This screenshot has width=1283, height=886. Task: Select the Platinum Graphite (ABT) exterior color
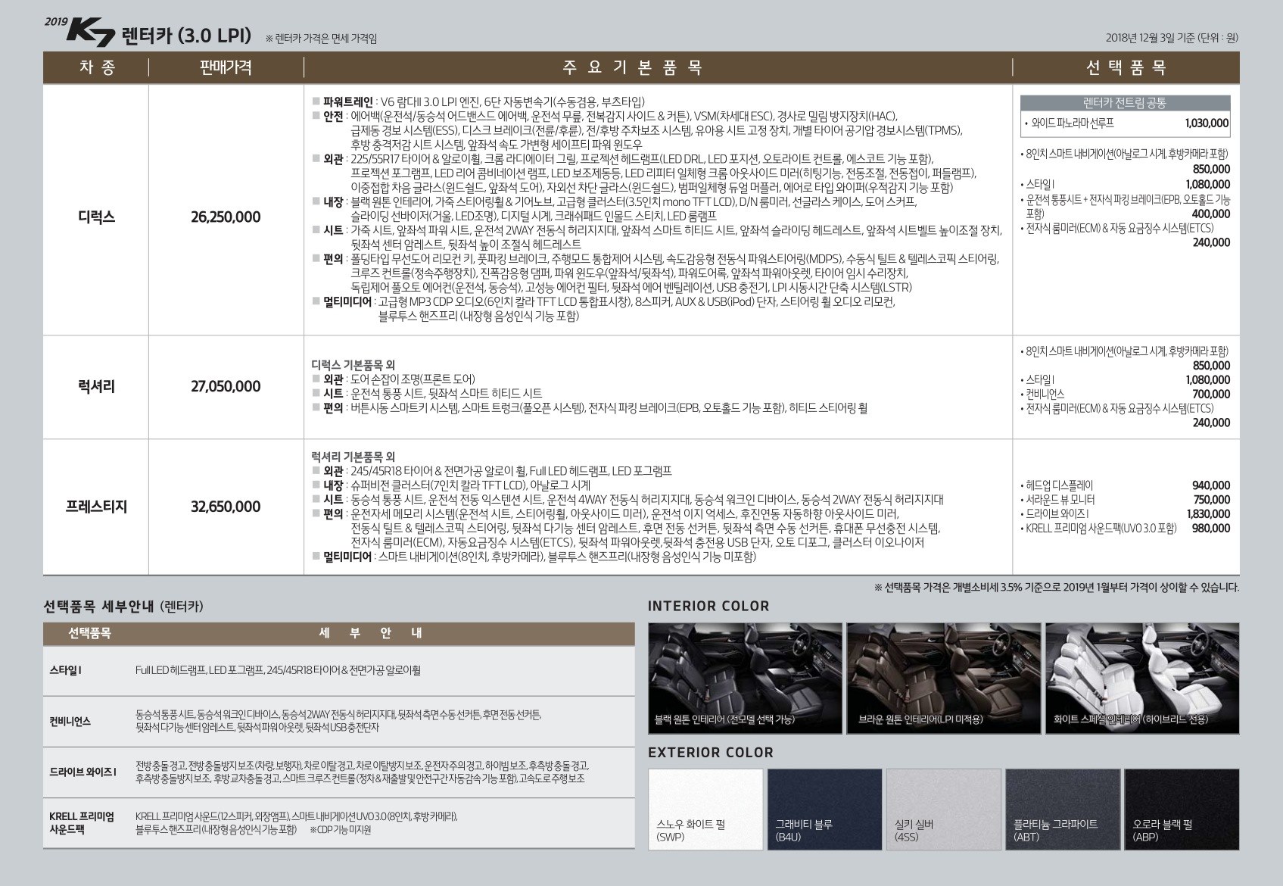(1062, 809)
